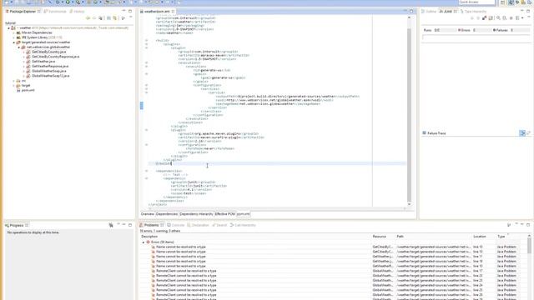Expand JRE System Library node
Screen dimensions: 534x300
tap(14, 37)
